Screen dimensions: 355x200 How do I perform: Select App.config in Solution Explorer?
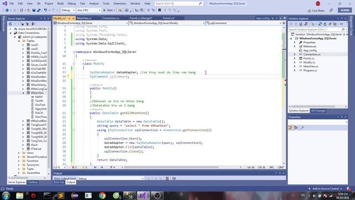(310, 51)
